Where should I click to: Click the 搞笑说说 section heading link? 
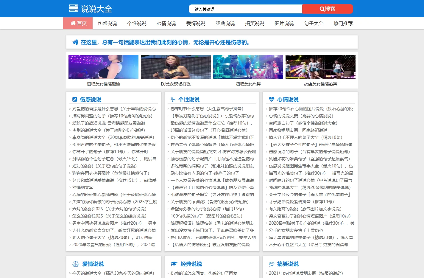pyautogui.click(x=288, y=264)
